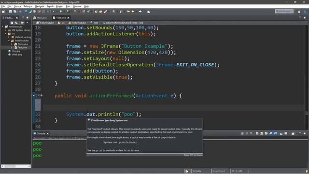This screenshot has height=174, width=309.
Task: Click the green Run toolbar icon
Action: pos(61,12)
